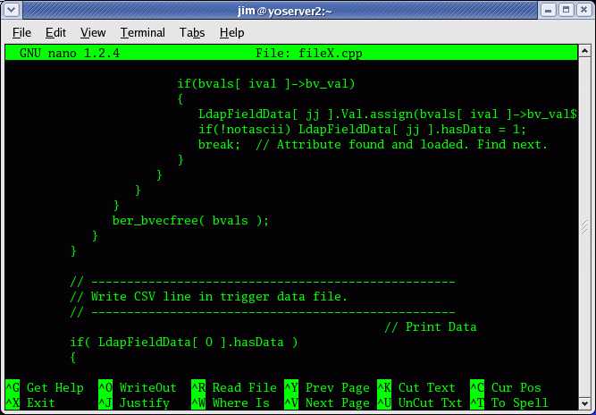Screen dimensions: 596x415
Task: Open the File menu
Action: click(x=21, y=32)
